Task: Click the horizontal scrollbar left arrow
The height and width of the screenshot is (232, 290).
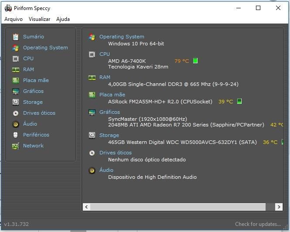Action: [x=86, y=207]
